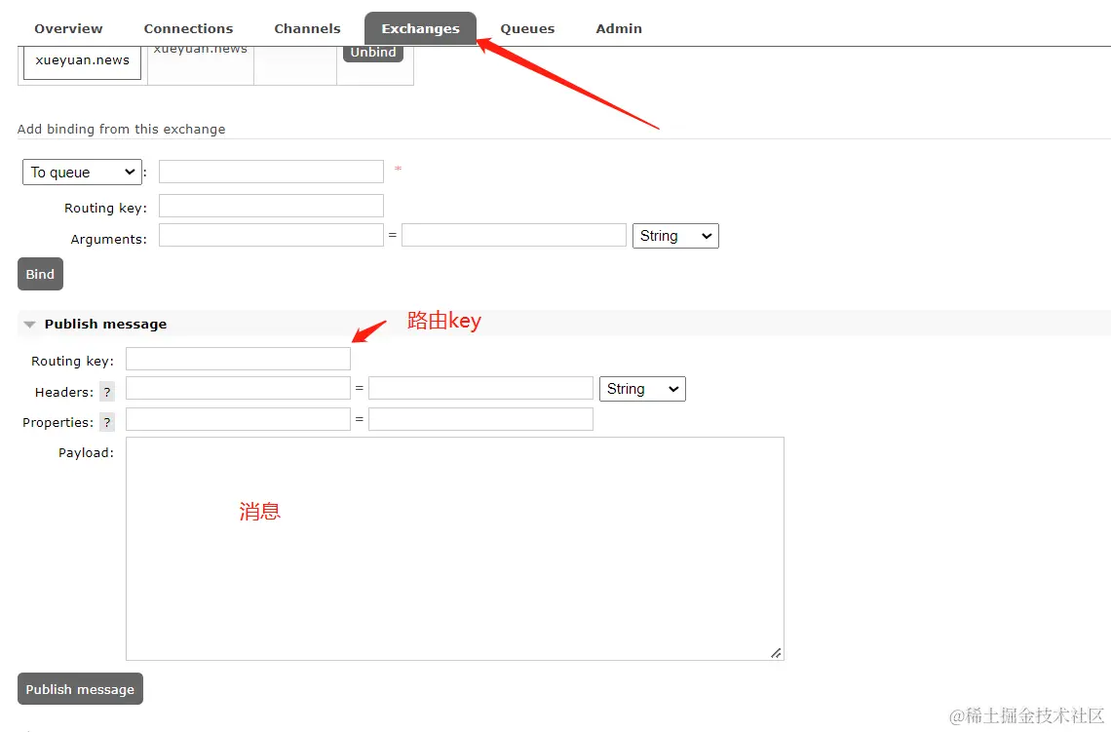Click the Properties name input field

pyautogui.click(x=238, y=419)
